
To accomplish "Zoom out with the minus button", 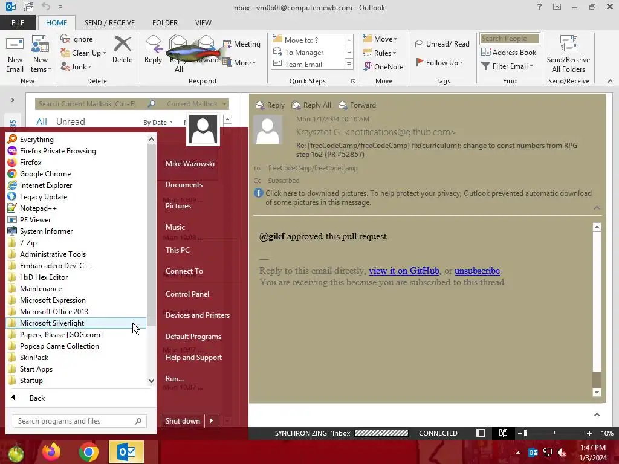I will (x=519, y=433).
